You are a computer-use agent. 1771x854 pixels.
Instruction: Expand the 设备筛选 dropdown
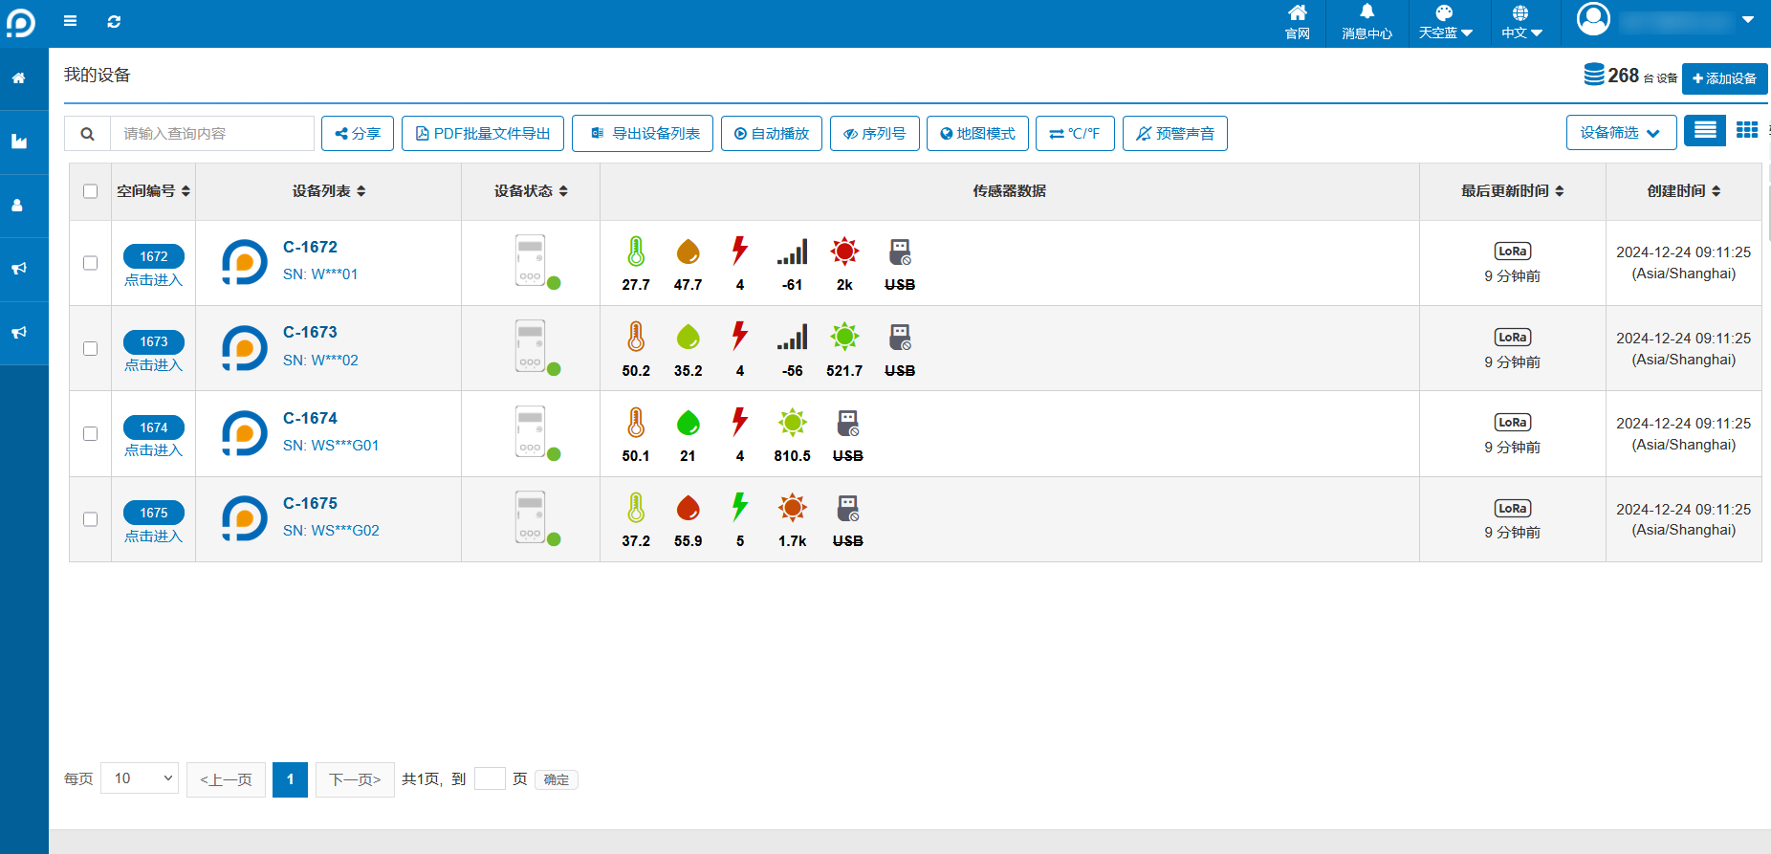click(x=1620, y=133)
